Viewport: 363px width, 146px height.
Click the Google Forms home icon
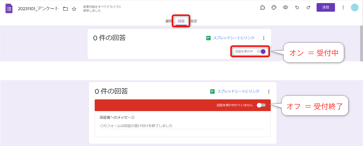[x=9, y=8]
